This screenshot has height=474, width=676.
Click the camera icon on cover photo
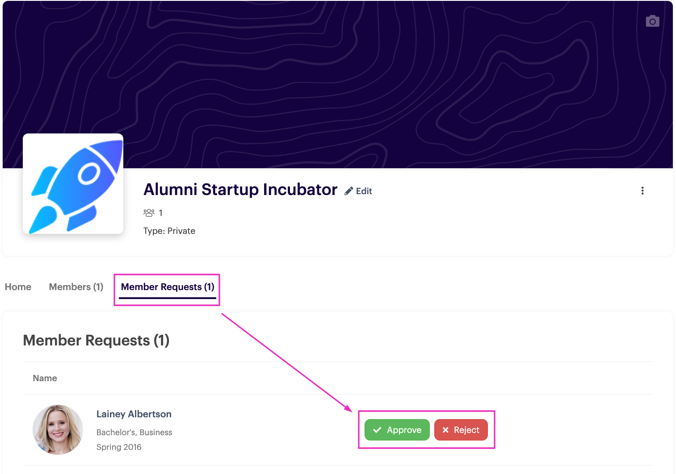652,21
